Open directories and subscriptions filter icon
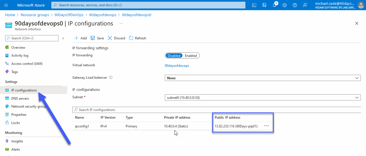 point(264,5)
